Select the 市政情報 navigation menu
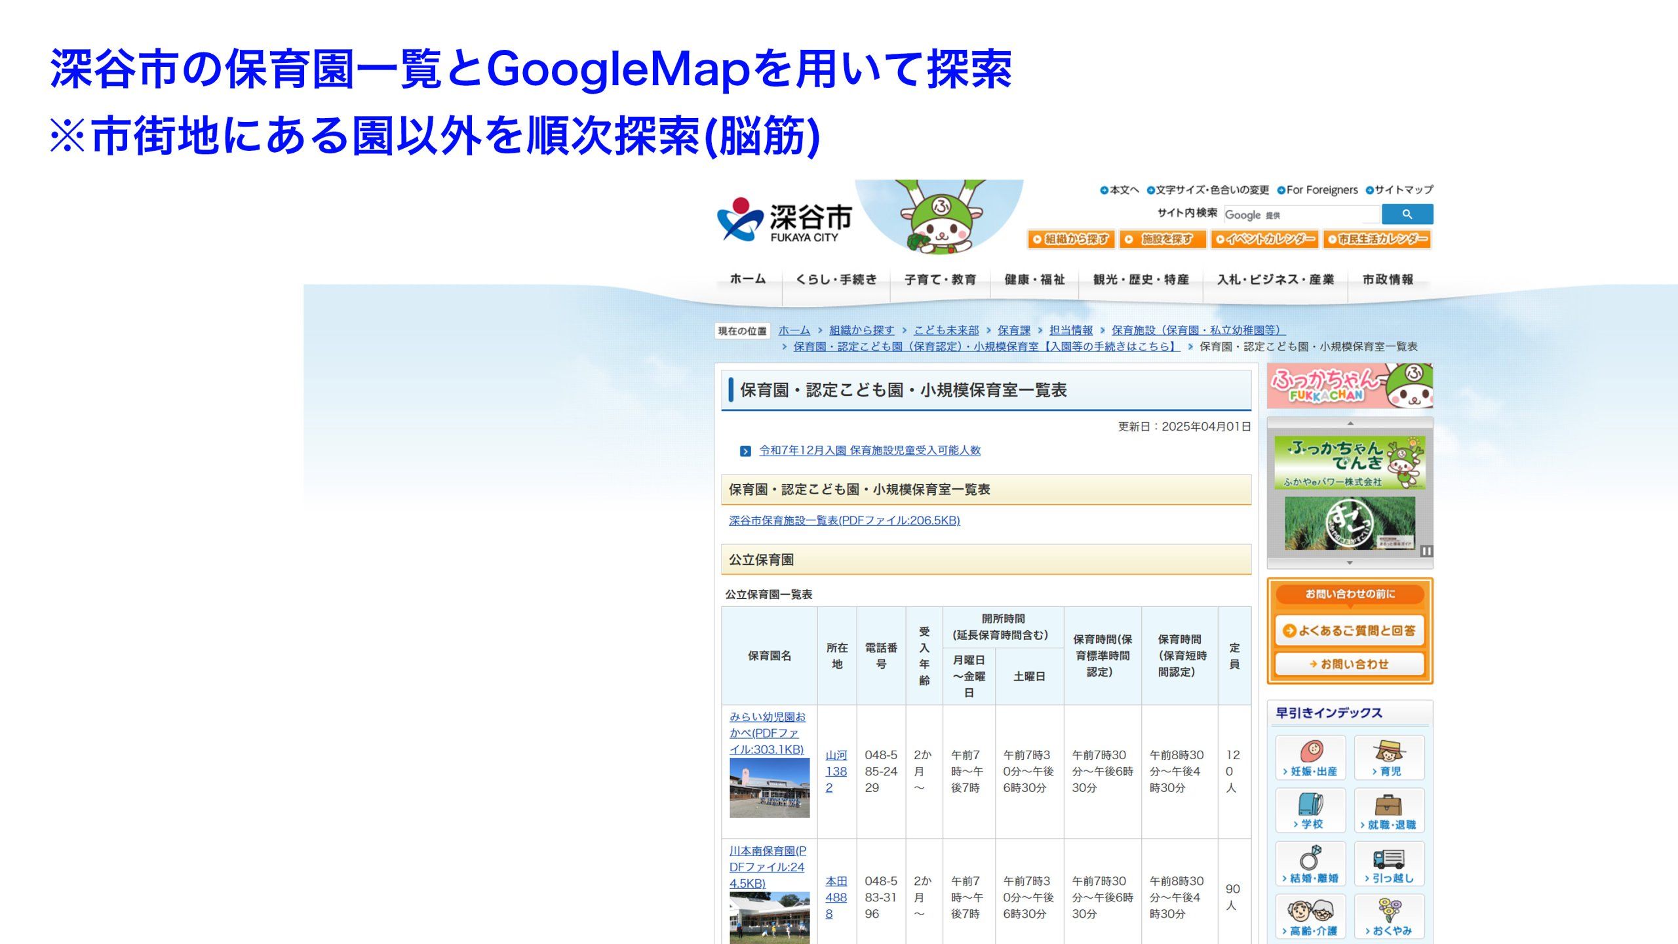The image size is (1678, 944). pyautogui.click(x=1388, y=280)
